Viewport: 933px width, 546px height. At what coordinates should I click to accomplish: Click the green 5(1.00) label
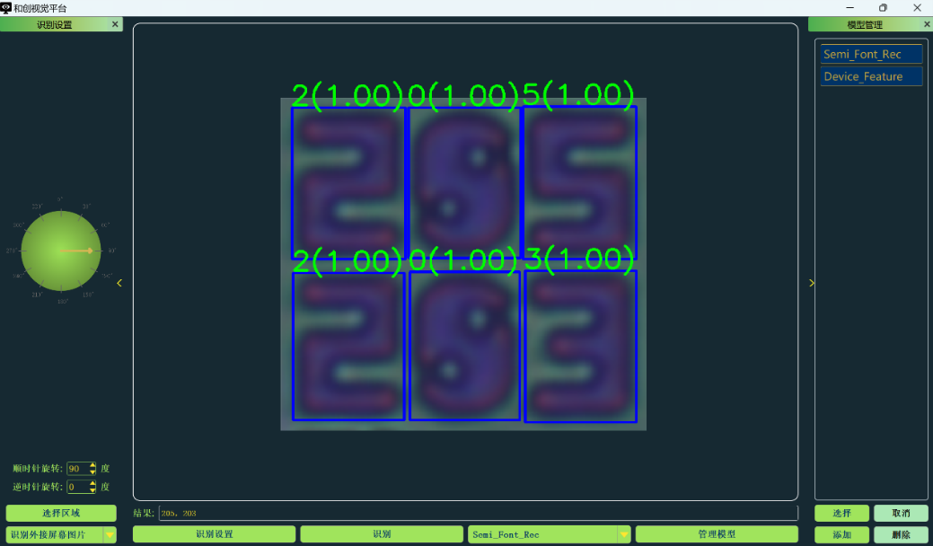click(x=578, y=94)
